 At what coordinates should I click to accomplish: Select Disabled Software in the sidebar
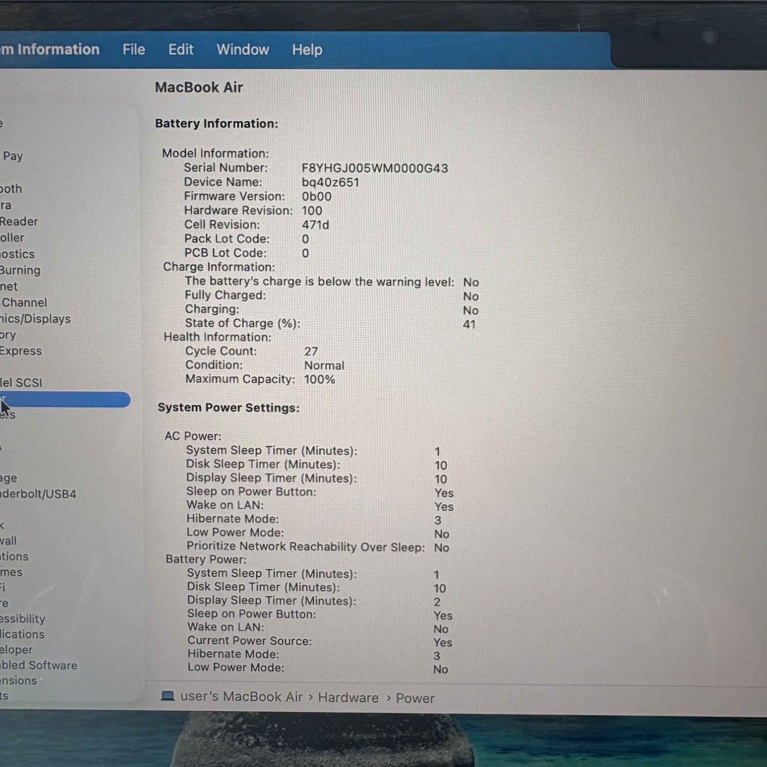pos(38,665)
